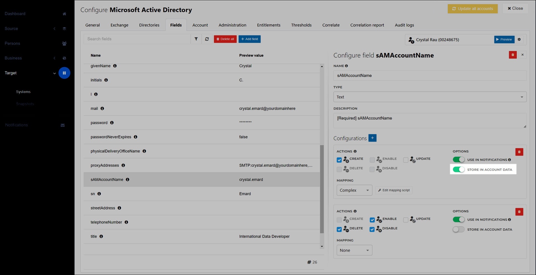The width and height of the screenshot is (536, 275).
Task: Click info icon next to givenName
Action: click(x=115, y=66)
